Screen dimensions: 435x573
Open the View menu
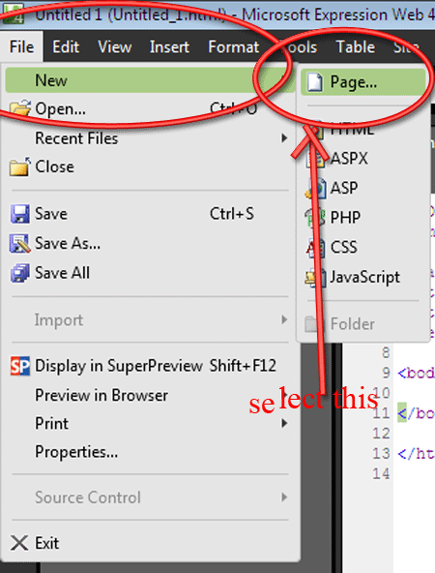115,46
